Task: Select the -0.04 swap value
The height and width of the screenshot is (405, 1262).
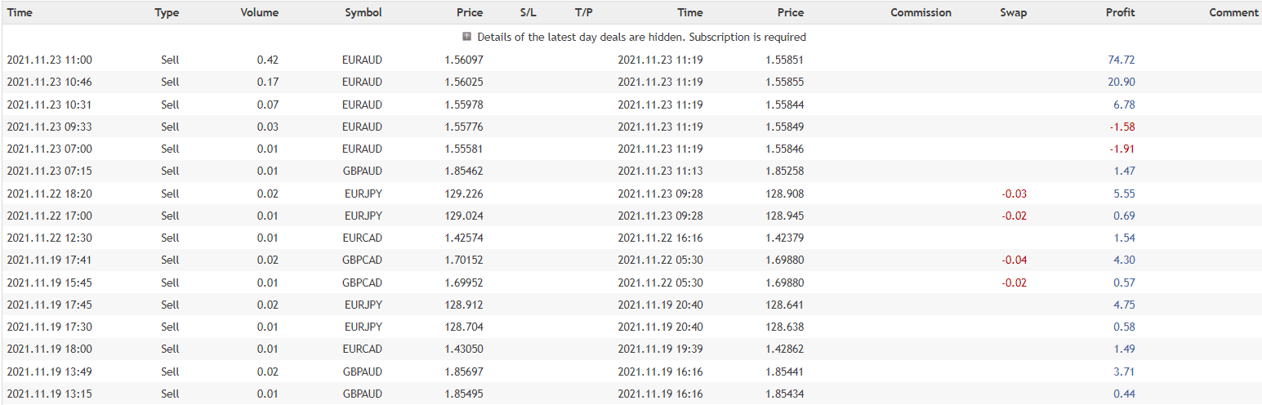Action: pyautogui.click(x=1014, y=260)
